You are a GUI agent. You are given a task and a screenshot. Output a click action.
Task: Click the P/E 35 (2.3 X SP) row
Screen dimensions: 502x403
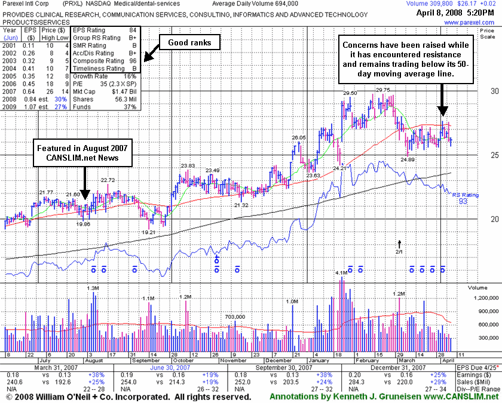coord(105,84)
